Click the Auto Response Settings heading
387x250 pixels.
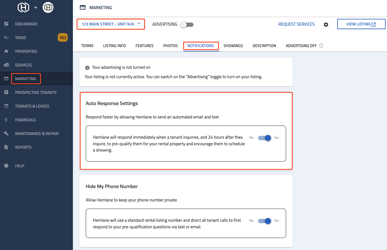(x=112, y=103)
